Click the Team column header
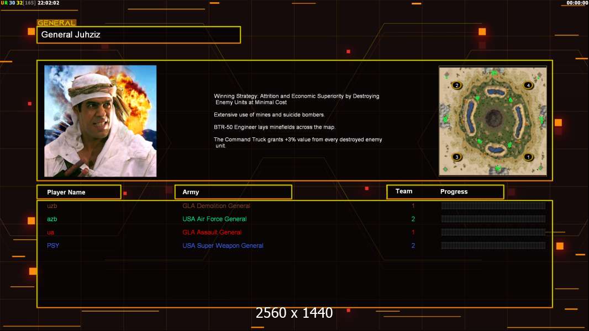 404,191
